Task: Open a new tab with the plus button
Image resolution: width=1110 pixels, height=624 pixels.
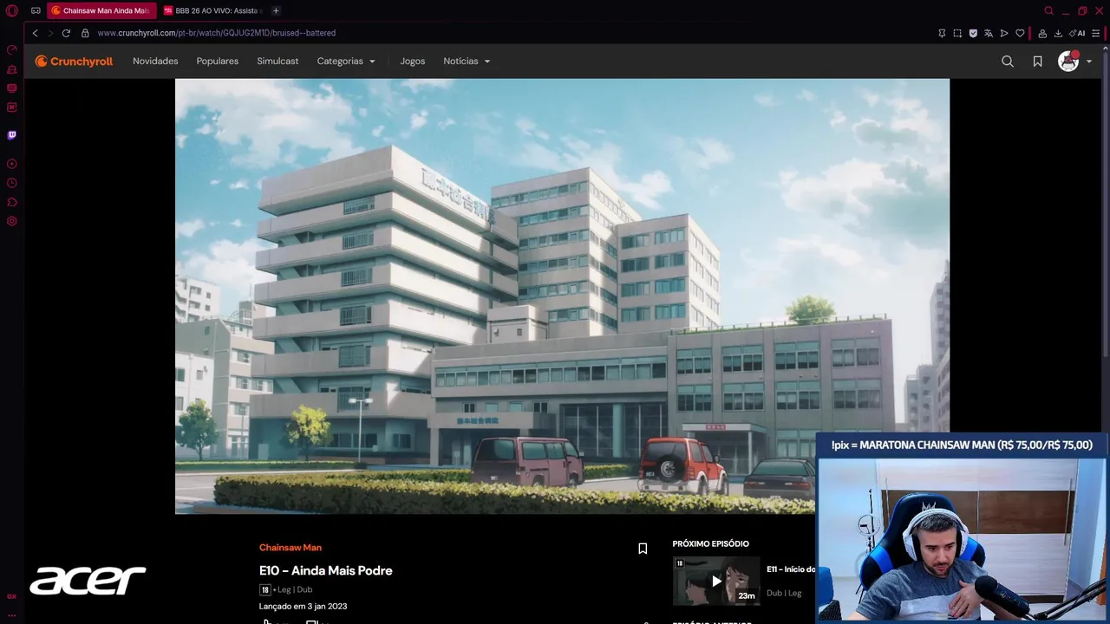Action: click(276, 10)
